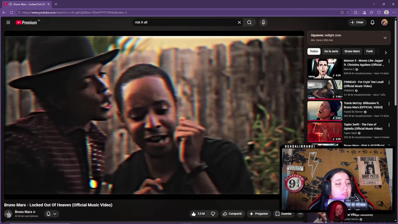Save the video with Guardar
The image size is (398, 224).
pos(284,214)
